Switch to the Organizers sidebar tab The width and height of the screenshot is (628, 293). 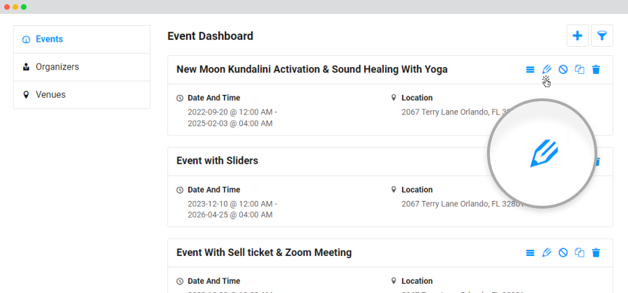point(82,67)
